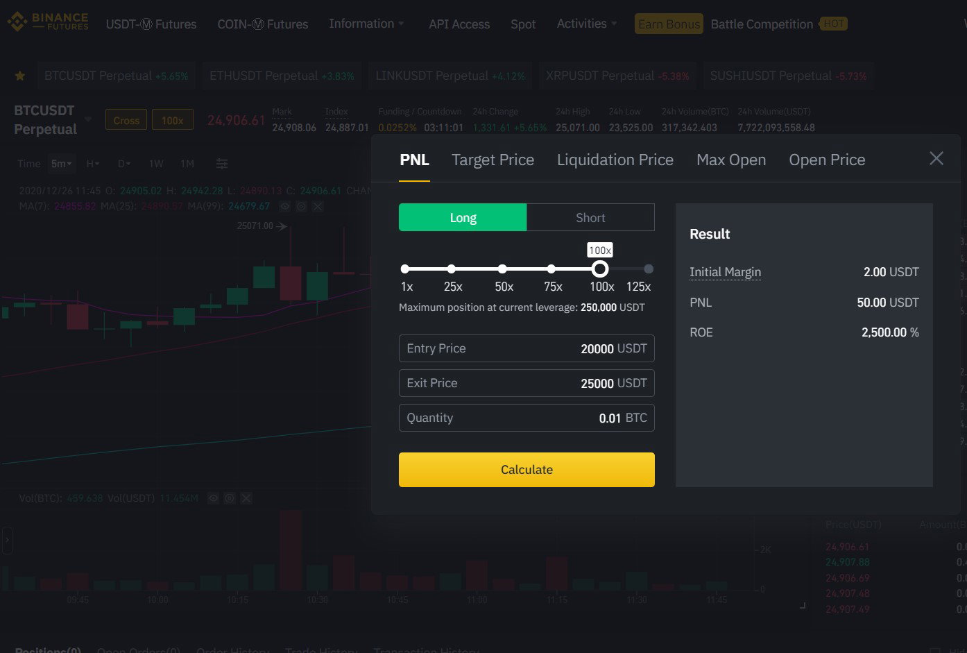Click the Index price label
The image size is (967, 653).
pos(336,111)
